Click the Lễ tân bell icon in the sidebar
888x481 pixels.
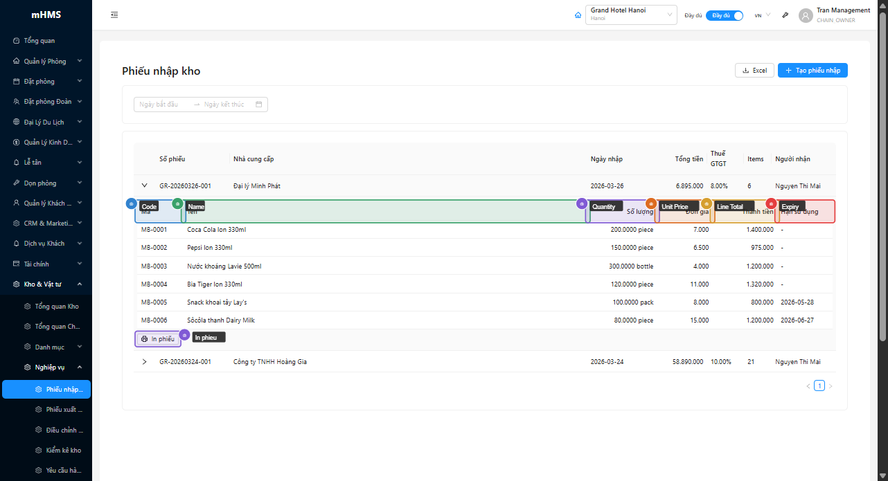click(17, 163)
